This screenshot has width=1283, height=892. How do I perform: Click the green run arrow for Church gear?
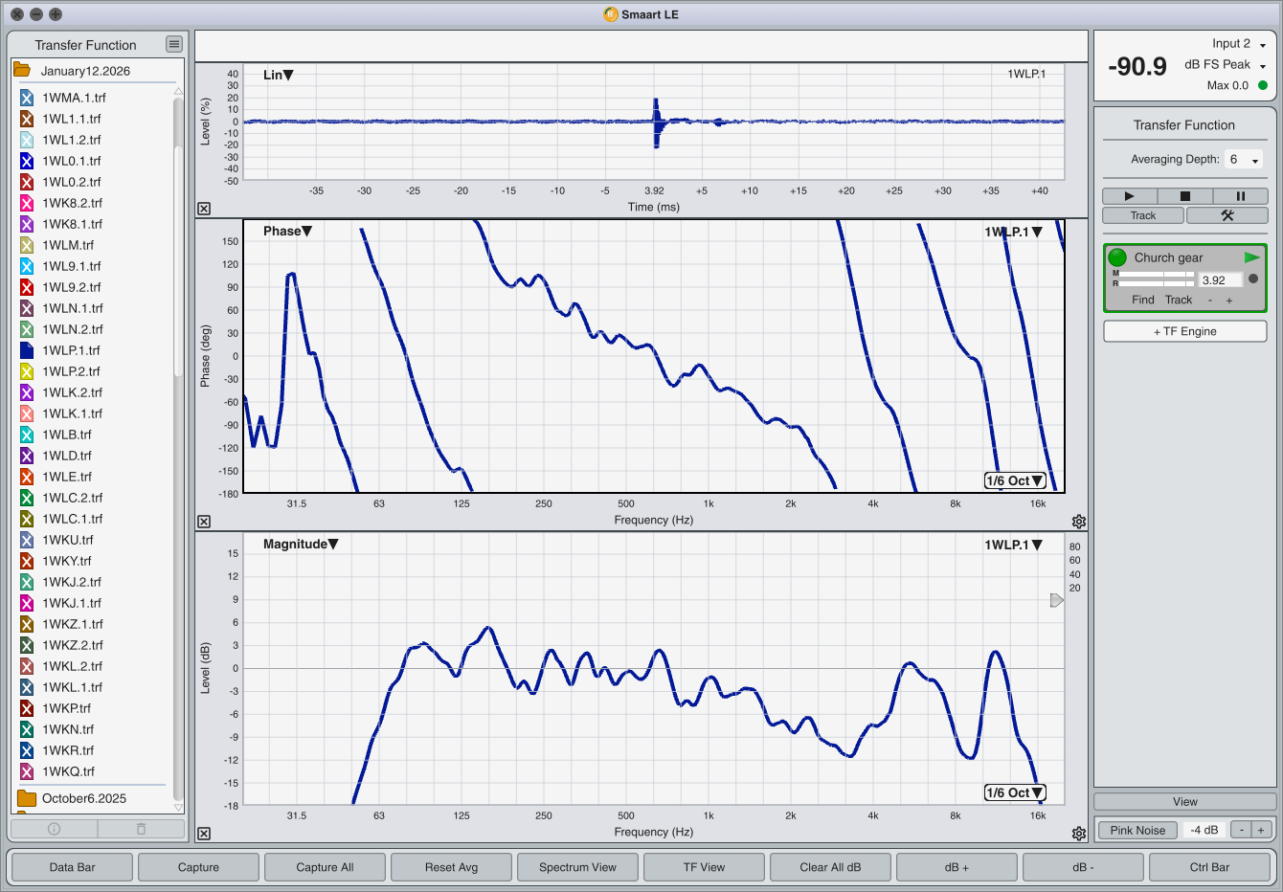coord(1251,257)
